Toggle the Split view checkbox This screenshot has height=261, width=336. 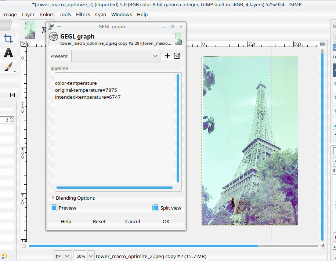pyautogui.click(x=156, y=208)
